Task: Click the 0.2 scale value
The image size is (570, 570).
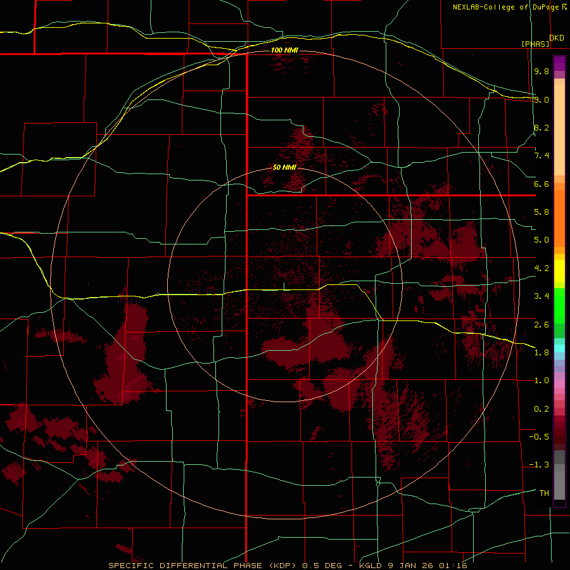Action: click(x=541, y=409)
